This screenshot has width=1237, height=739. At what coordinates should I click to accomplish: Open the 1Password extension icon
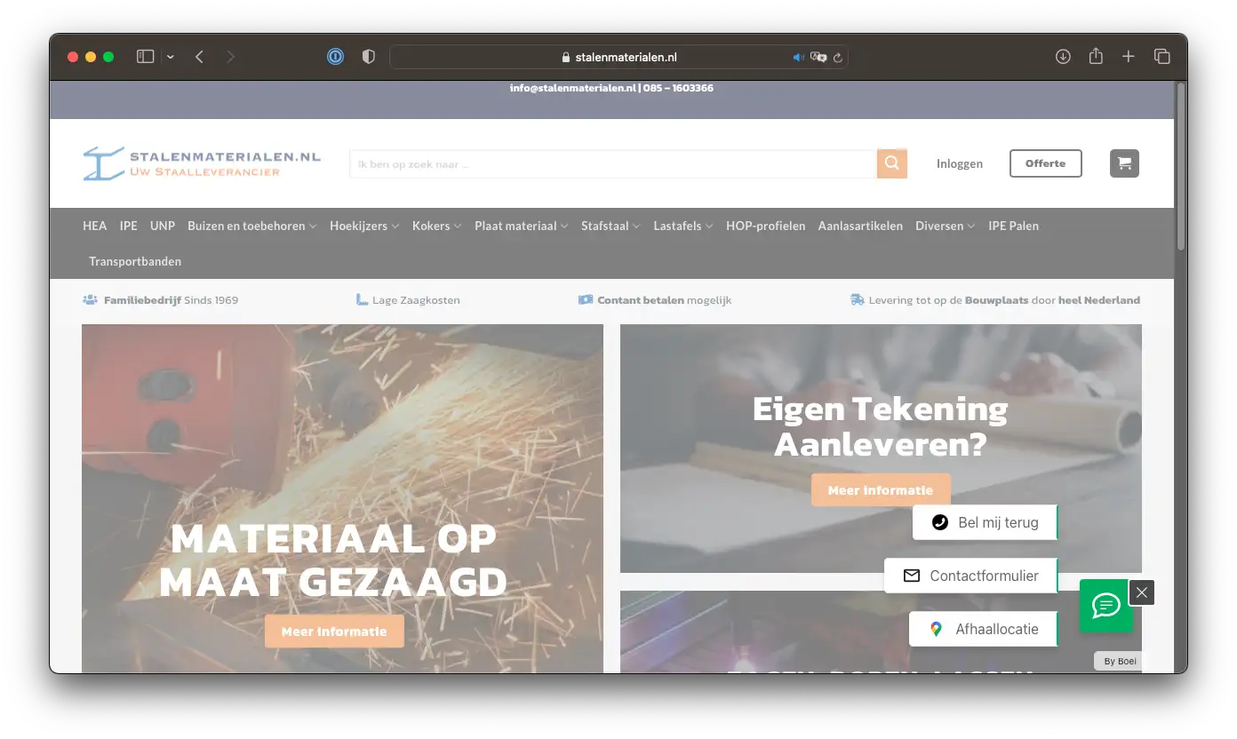(335, 57)
